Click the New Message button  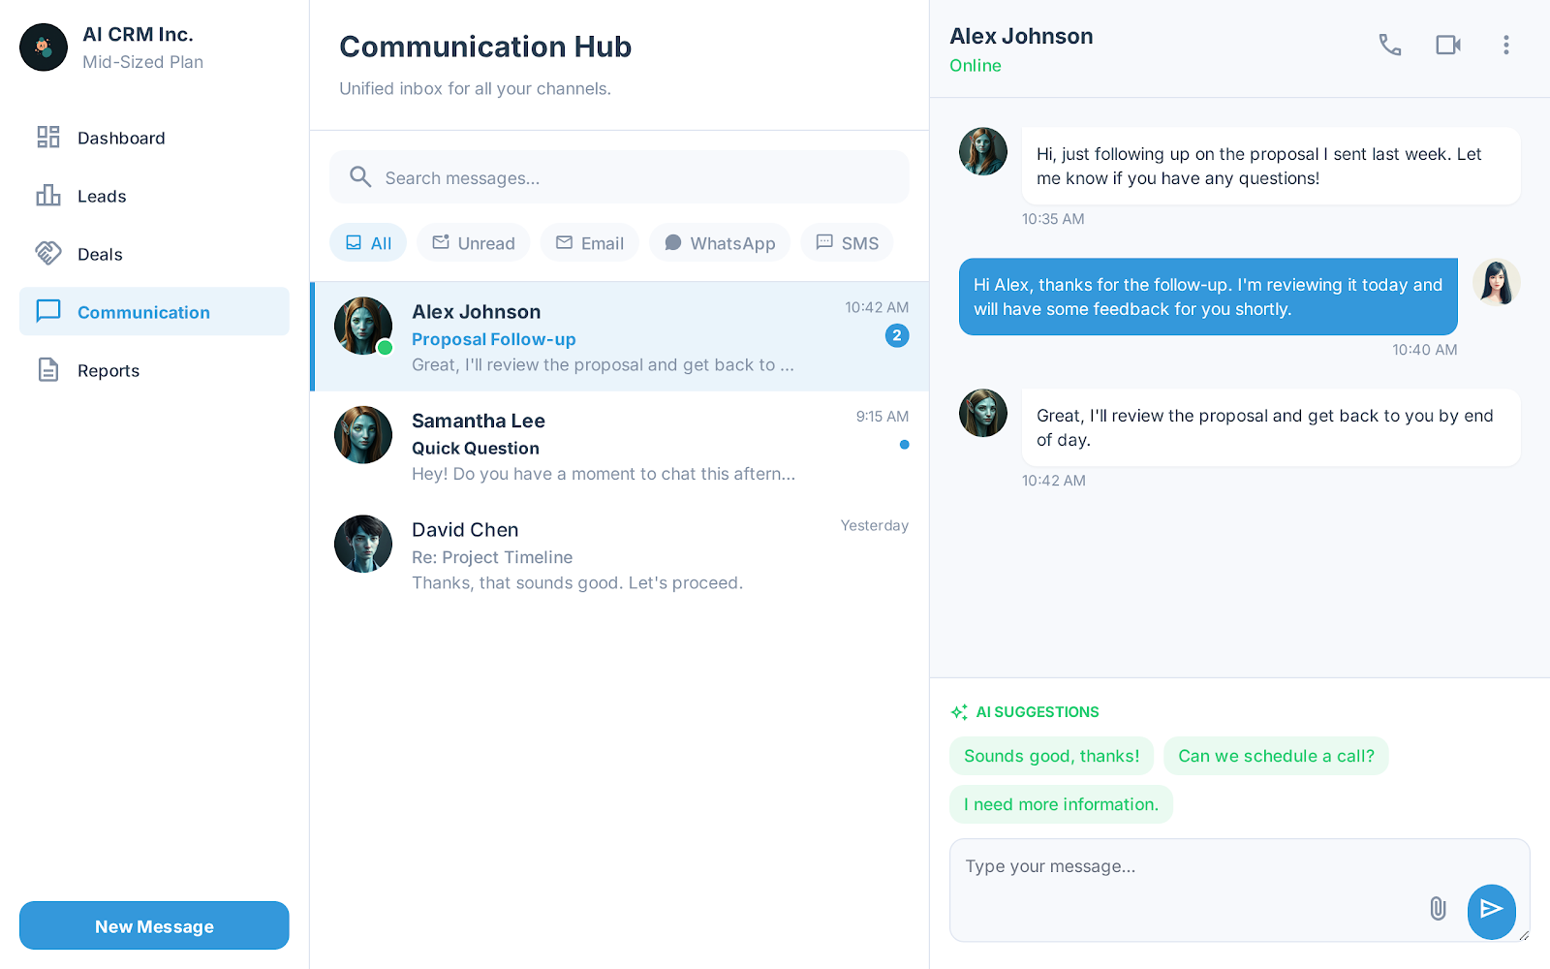[x=154, y=925]
